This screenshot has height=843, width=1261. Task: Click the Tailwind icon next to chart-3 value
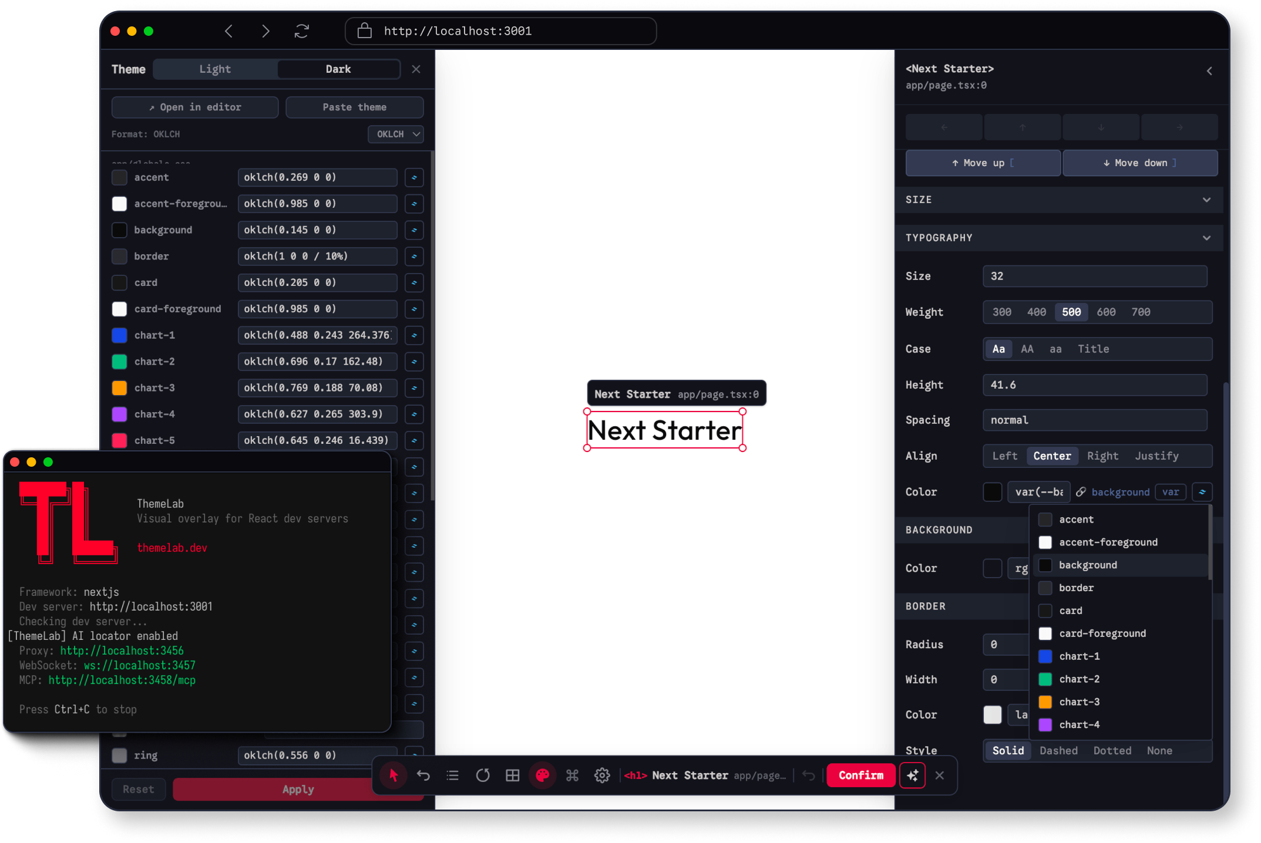pyautogui.click(x=414, y=388)
